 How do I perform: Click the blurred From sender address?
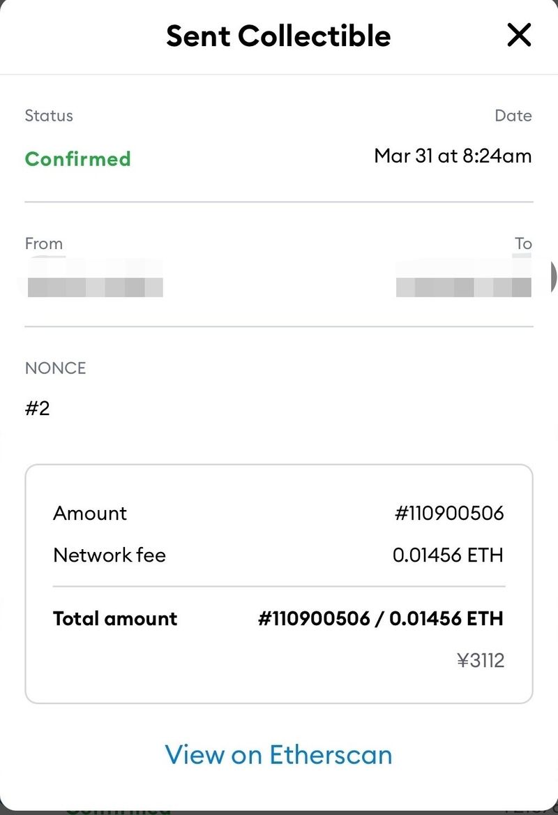click(96, 287)
